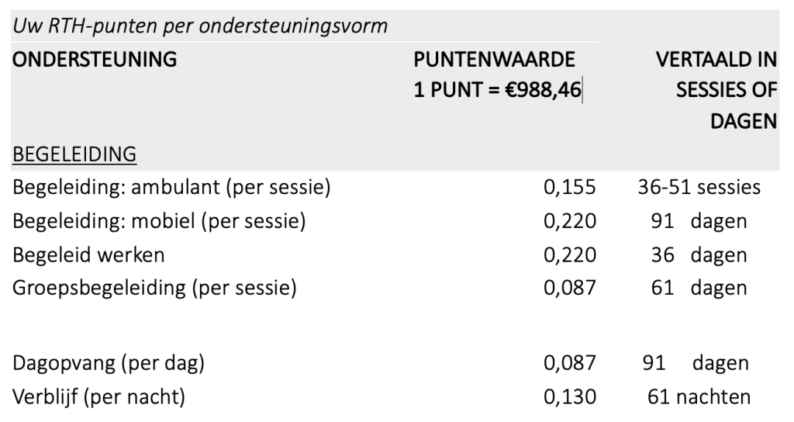794x422 pixels.
Task: Select the 'Begeleid werken' row label
Action: click(88, 254)
